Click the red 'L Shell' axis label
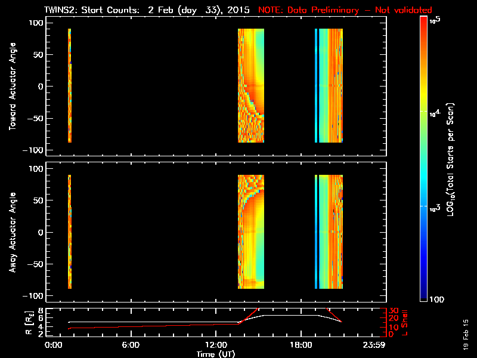The image size is (477, 358). point(404,323)
